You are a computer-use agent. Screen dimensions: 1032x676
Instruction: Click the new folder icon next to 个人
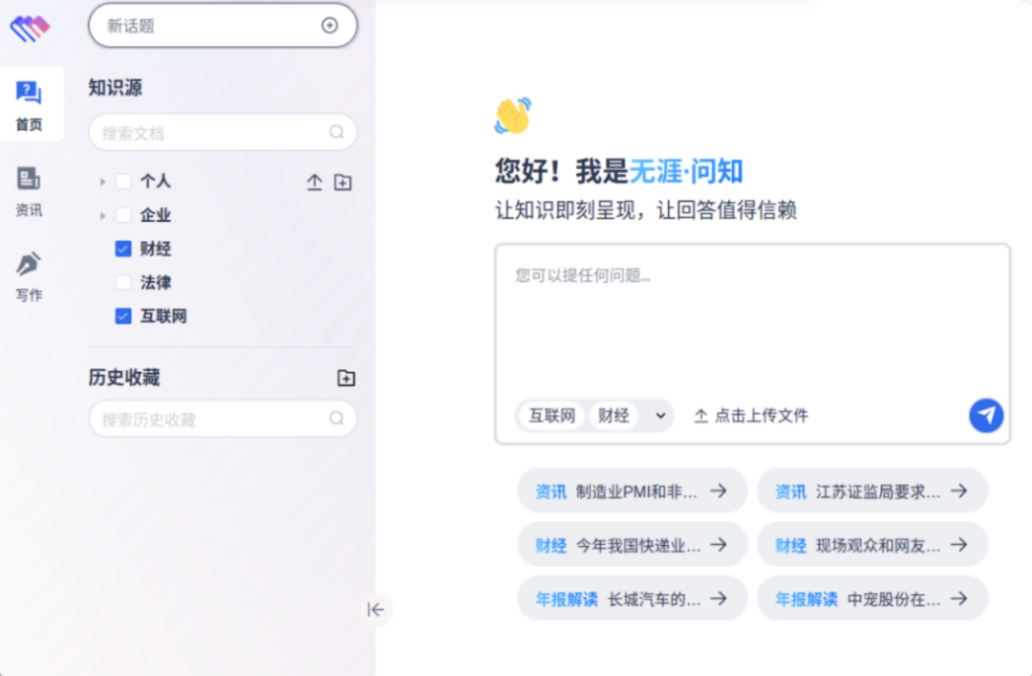[343, 182]
